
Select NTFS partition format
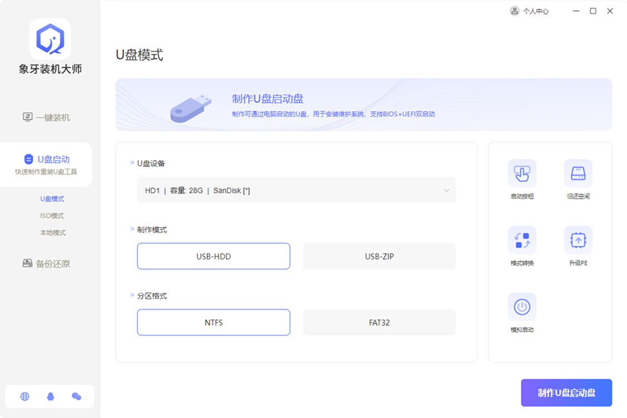pyautogui.click(x=213, y=322)
